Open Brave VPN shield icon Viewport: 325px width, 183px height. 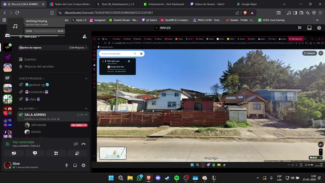point(314,13)
